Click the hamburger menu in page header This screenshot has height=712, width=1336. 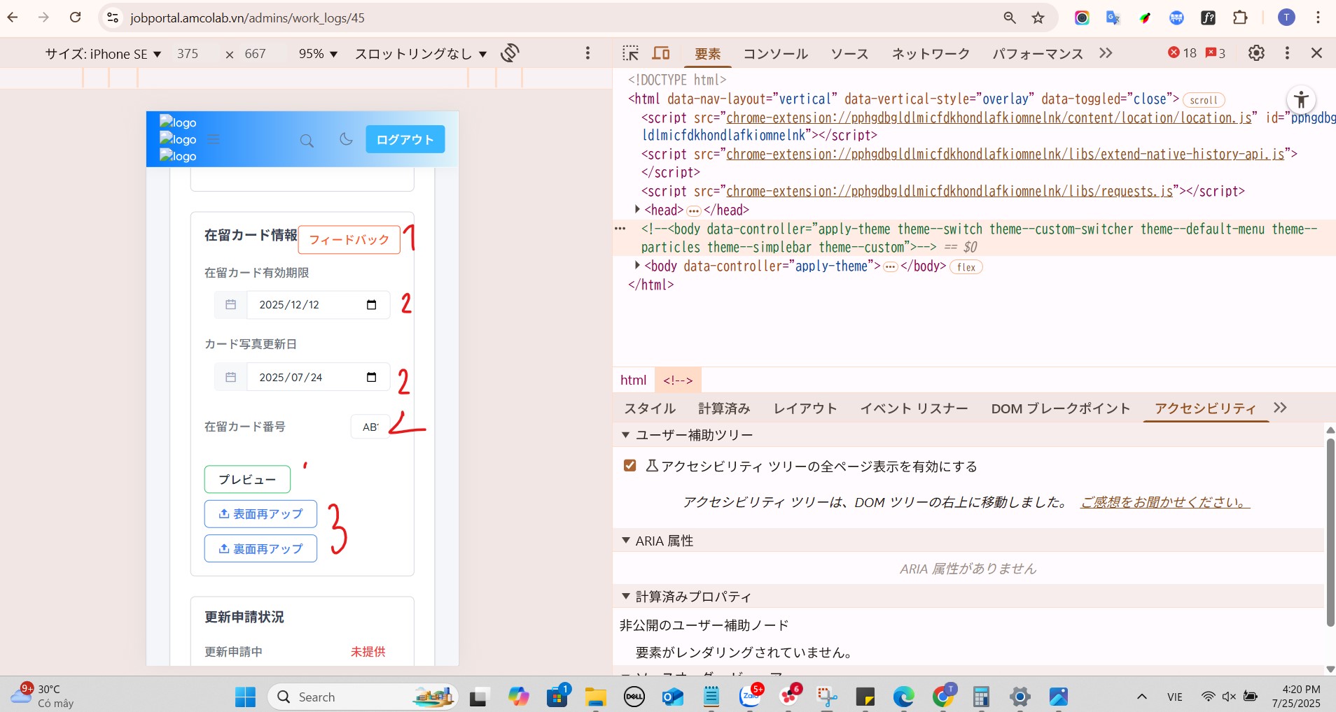pyautogui.click(x=214, y=139)
